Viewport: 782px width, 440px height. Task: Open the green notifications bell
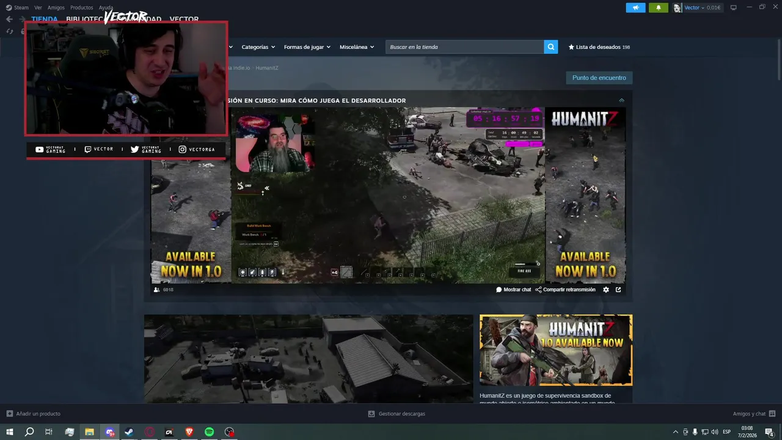pos(659,8)
